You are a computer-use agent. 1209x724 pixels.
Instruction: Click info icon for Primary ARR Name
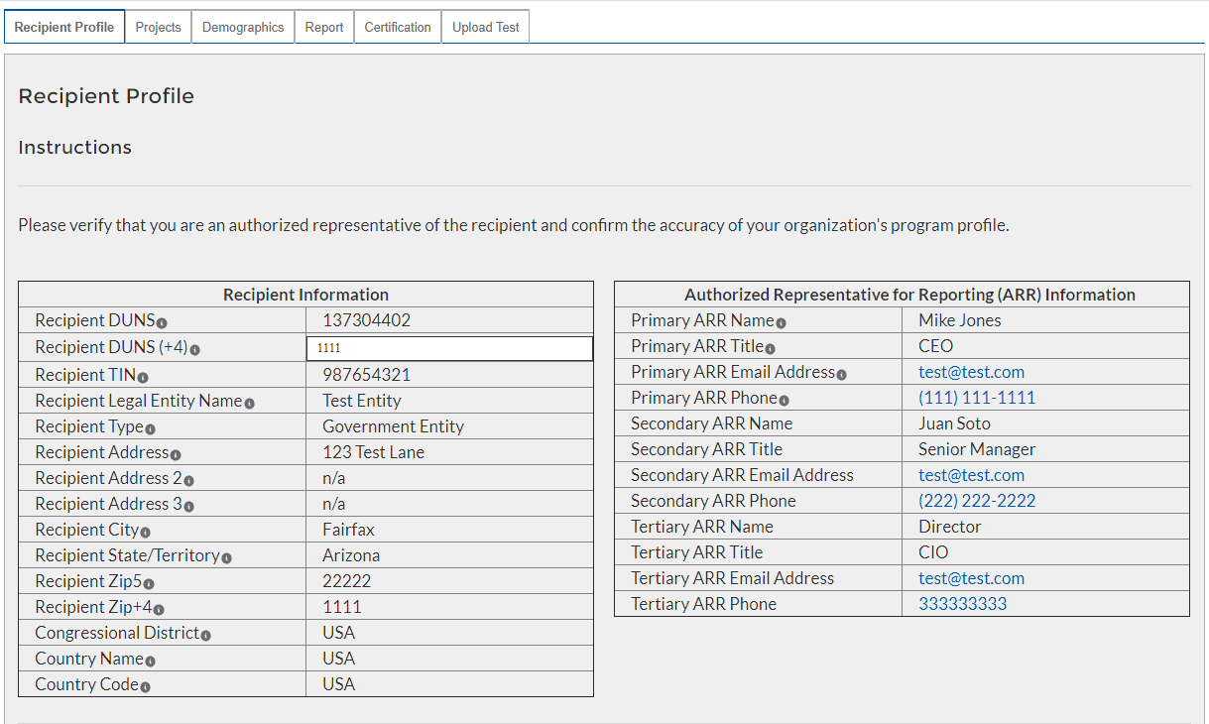coord(781,323)
